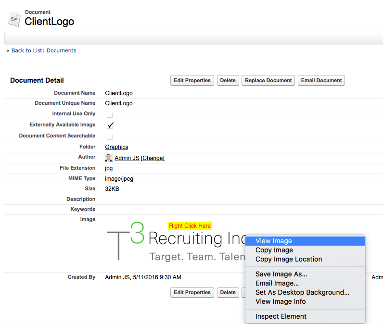The width and height of the screenshot is (383, 324).
Task: Toggle the Externally Available Image checkmark
Action: click(110, 125)
